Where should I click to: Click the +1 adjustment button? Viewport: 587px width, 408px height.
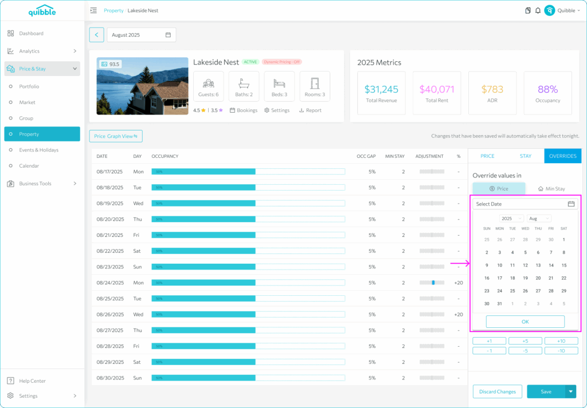pos(490,340)
